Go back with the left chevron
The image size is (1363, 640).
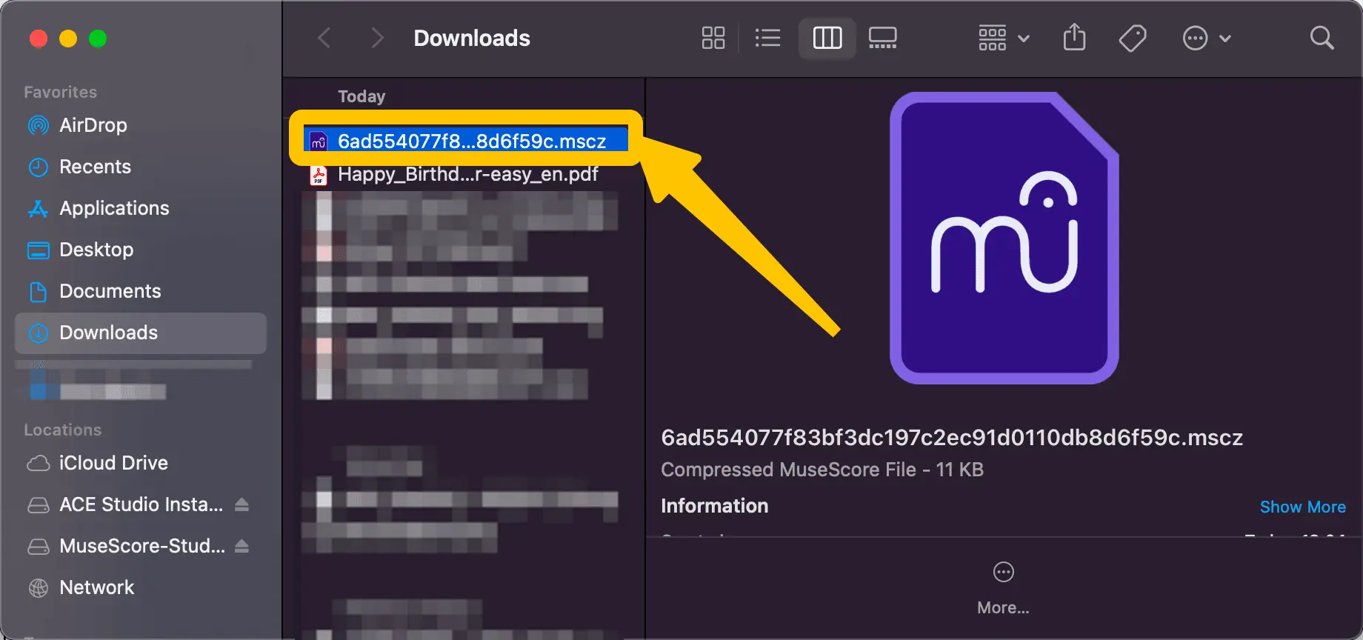click(324, 38)
